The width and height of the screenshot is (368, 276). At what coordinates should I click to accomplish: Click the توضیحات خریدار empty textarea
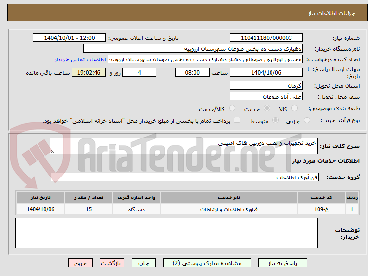[x=166, y=233]
